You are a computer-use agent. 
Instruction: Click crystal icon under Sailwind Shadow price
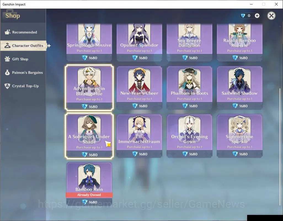[235, 106]
